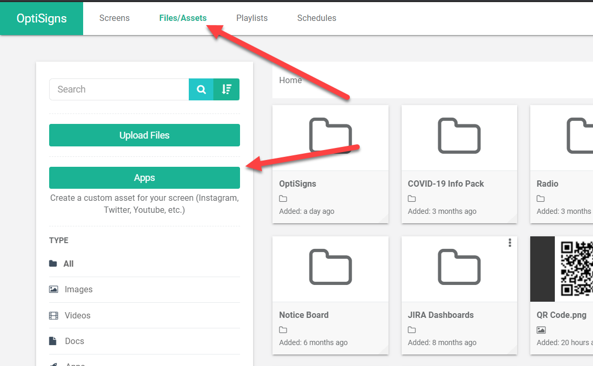This screenshot has width=593, height=366.
Task: Click the 'Notice Board' folder title
Action: pyautogui.click(x=304, y=315)
